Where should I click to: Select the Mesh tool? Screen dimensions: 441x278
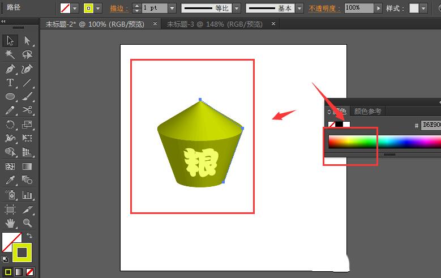[x=10, y=166]
